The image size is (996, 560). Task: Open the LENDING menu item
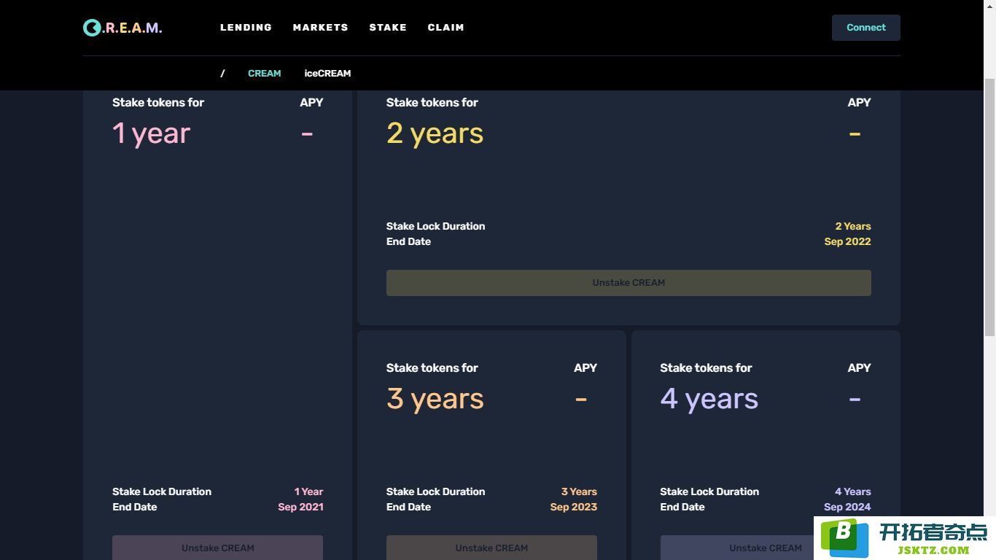pos(246,28)
